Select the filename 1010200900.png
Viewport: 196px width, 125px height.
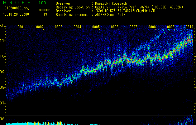point(16,8)
